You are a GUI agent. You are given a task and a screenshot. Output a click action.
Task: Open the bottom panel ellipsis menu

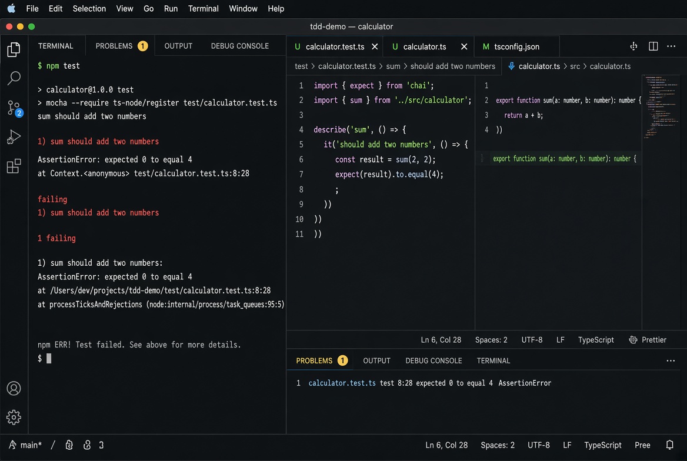point(671,360)
